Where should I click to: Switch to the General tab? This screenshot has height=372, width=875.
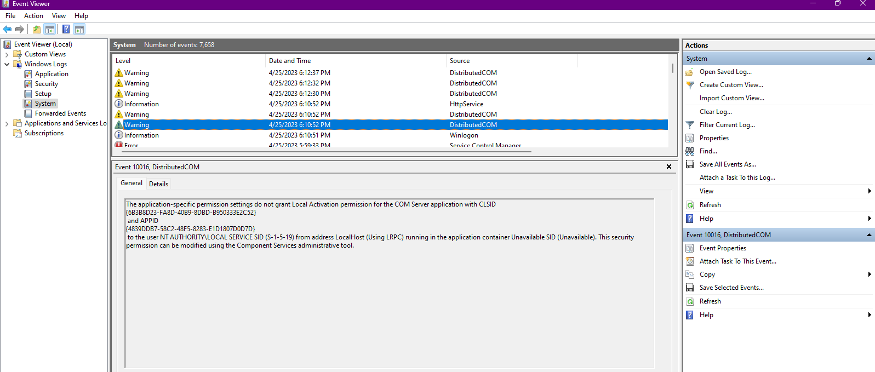point(131,183)
